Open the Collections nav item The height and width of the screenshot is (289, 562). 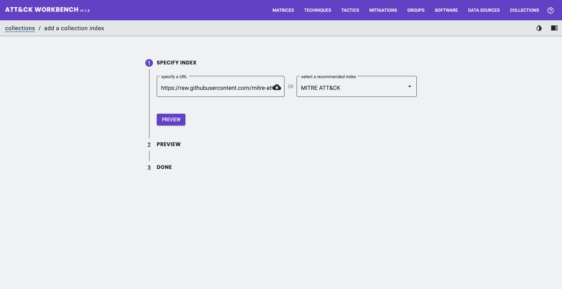pyautogui.click(x=524, y=10)
